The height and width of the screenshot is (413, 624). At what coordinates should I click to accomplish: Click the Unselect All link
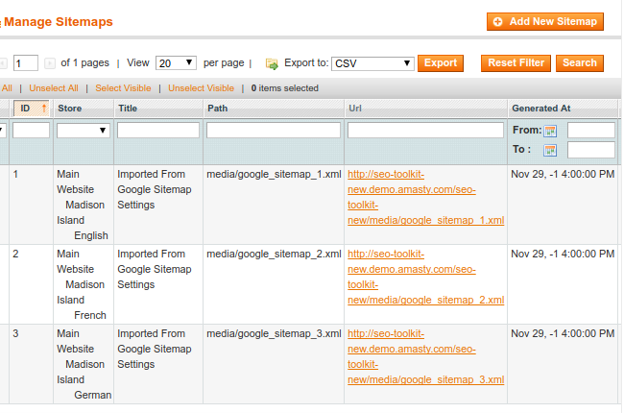pos(53,88)
